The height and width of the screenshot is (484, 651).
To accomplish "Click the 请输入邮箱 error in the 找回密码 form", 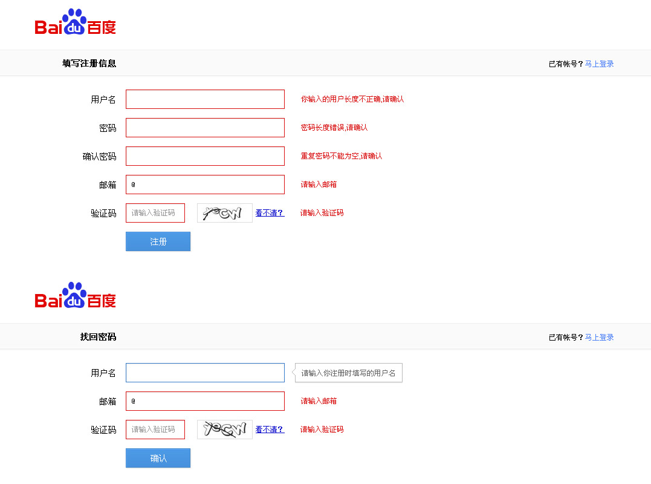I will [319, 401].
